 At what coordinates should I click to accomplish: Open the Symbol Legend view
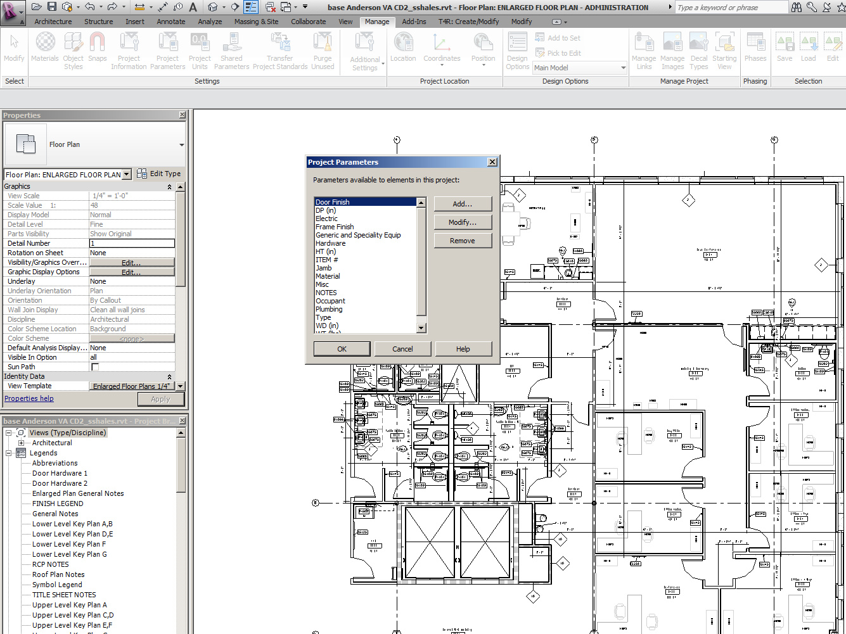[x=57, y=585]
